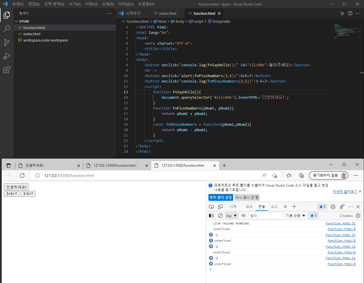This screenshot has height=283, width=364.
Task: Switch to the index.html editor tab
Action: [x=167, y=13]
